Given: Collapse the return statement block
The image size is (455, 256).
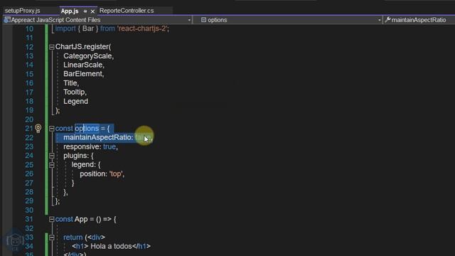Looking at the screenshot, I should tap(52, 238).
